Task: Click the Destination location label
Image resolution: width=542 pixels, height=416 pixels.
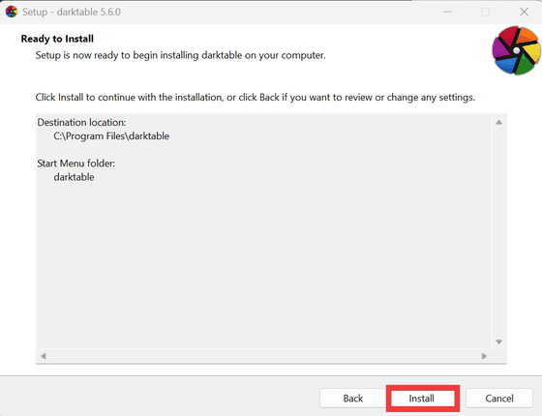Action: [81, 122]
